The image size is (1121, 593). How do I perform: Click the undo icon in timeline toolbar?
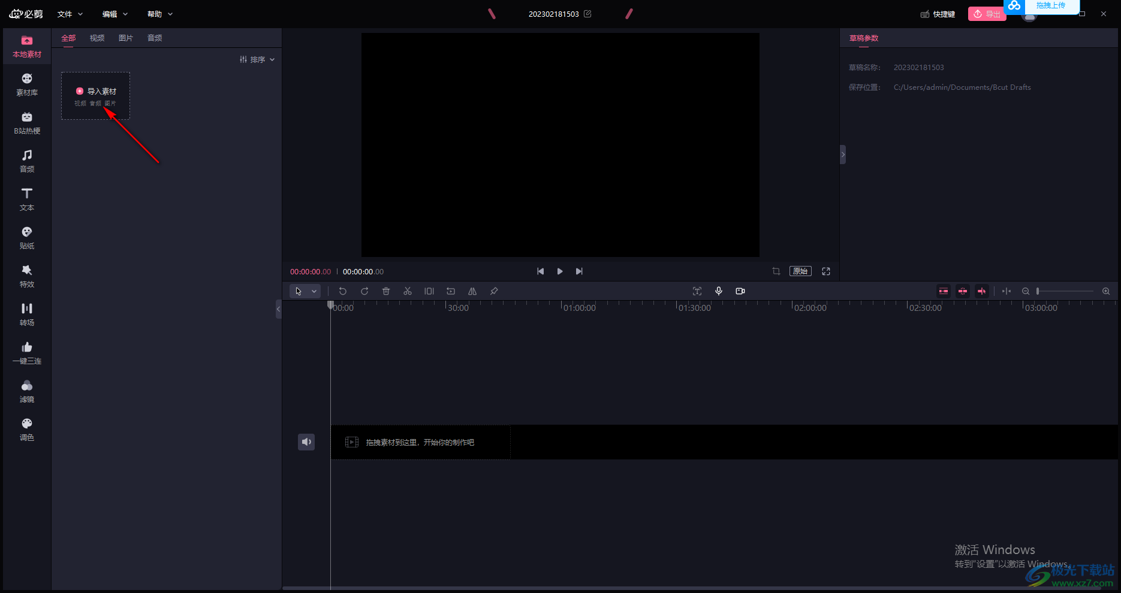(x=343, y=291)
